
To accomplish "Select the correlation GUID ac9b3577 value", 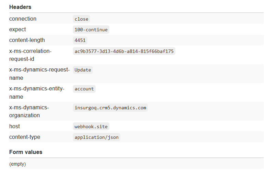I will 124,51.
